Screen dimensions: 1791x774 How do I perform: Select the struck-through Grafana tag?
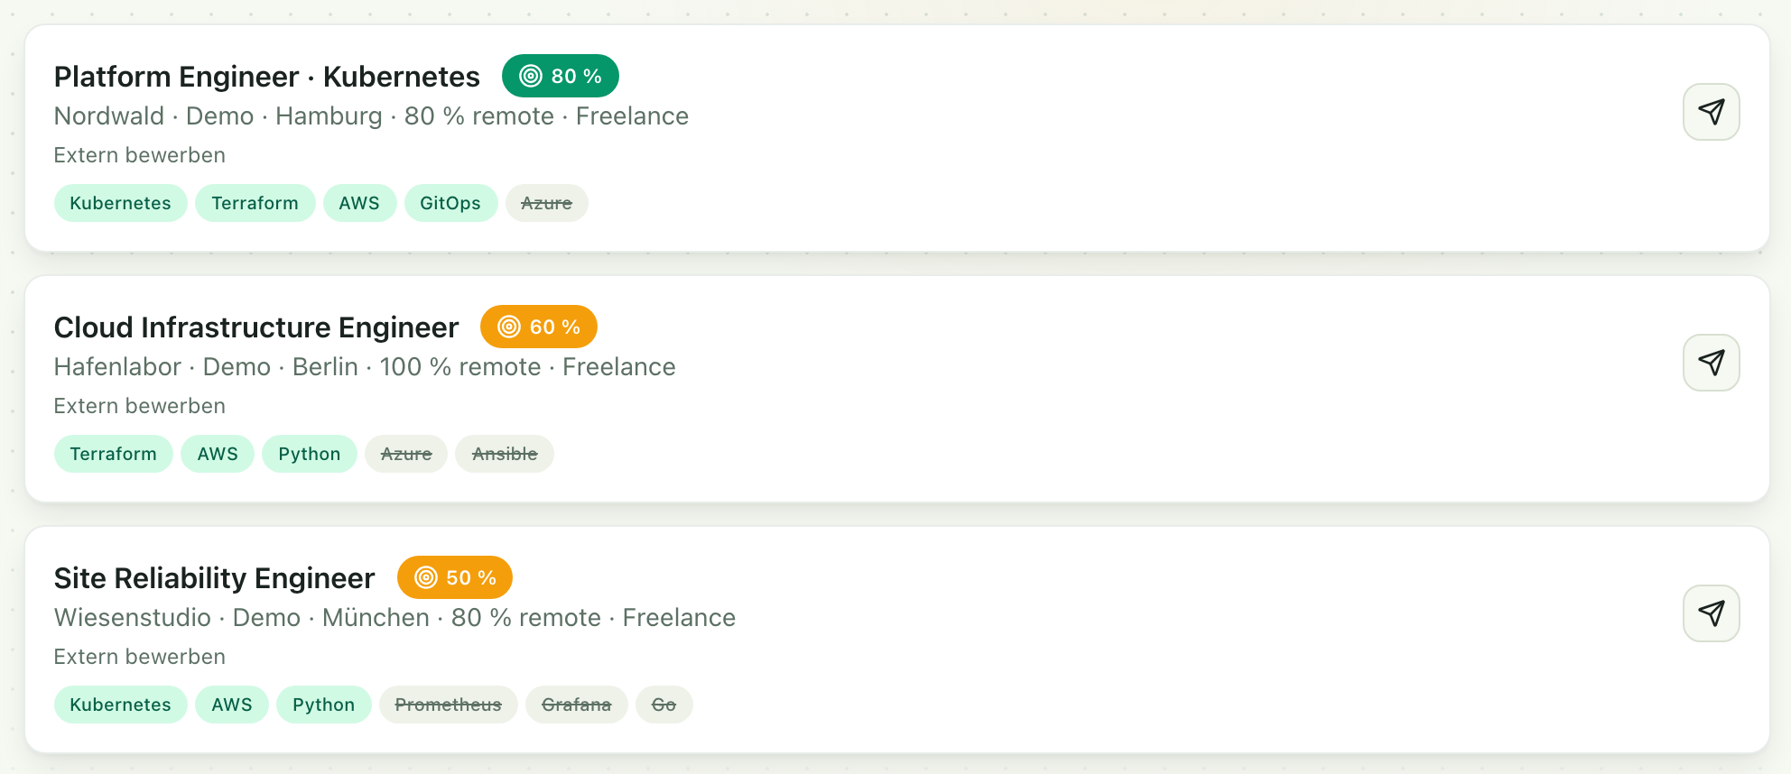(x=577, y=705)
